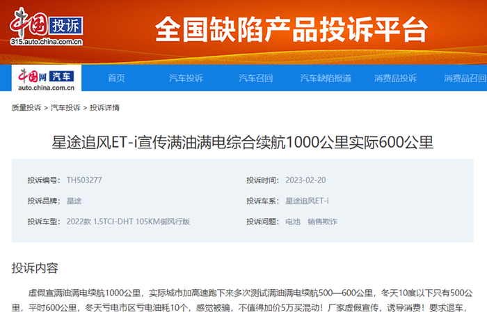
Task: Open the 汽车投诉 navigation tab
Action: pos(186,78)
